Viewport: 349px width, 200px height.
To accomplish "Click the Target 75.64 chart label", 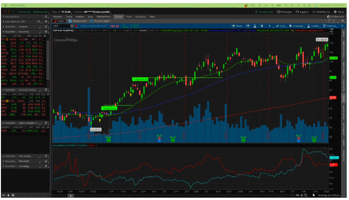I will (x=109, y=108).
